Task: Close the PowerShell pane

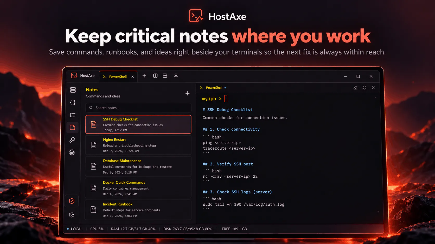Action: coord(373,88)
